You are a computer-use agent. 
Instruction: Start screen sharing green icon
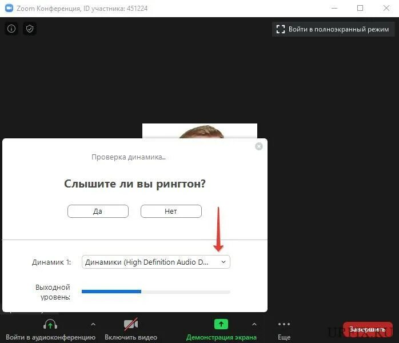click(221, 324)
